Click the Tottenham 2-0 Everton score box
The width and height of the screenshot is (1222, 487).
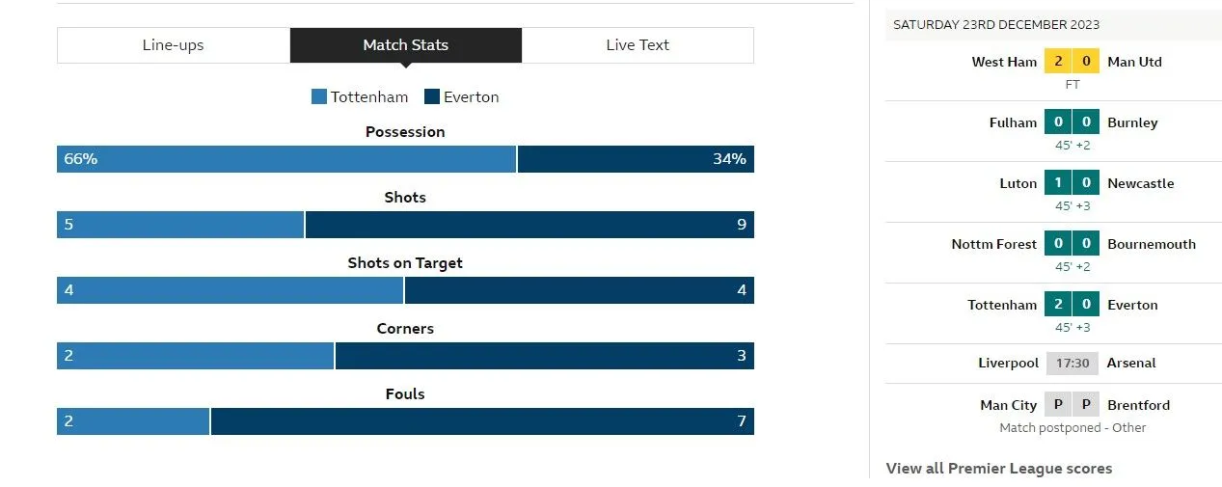pyautogui.click(x=1072, y=305)
